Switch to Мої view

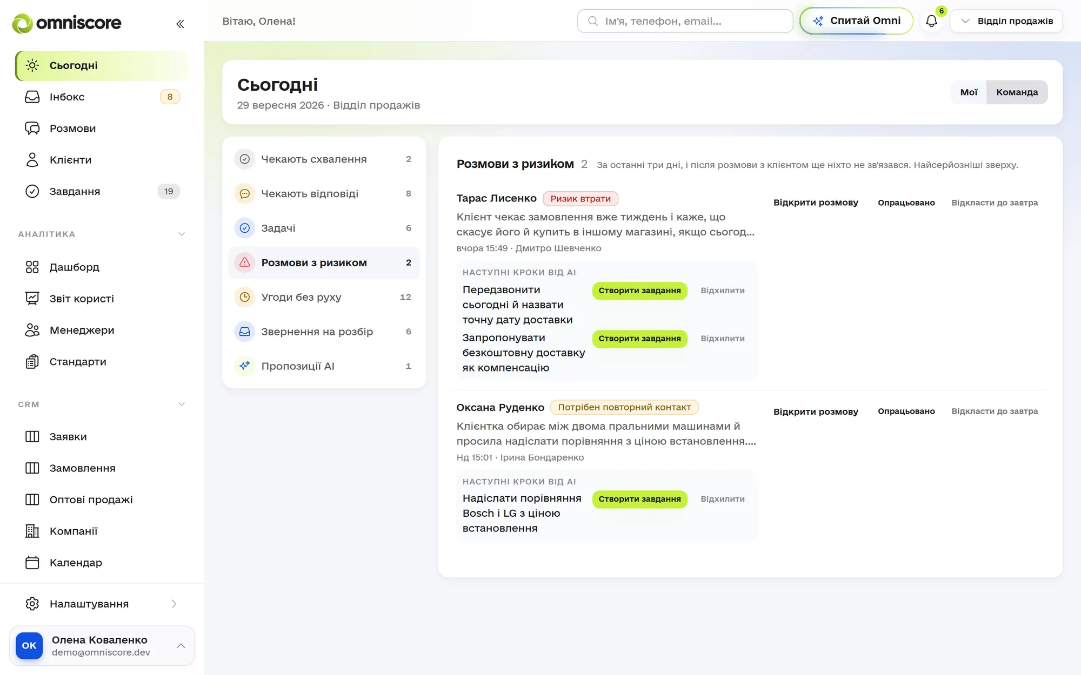click(969, 92)
